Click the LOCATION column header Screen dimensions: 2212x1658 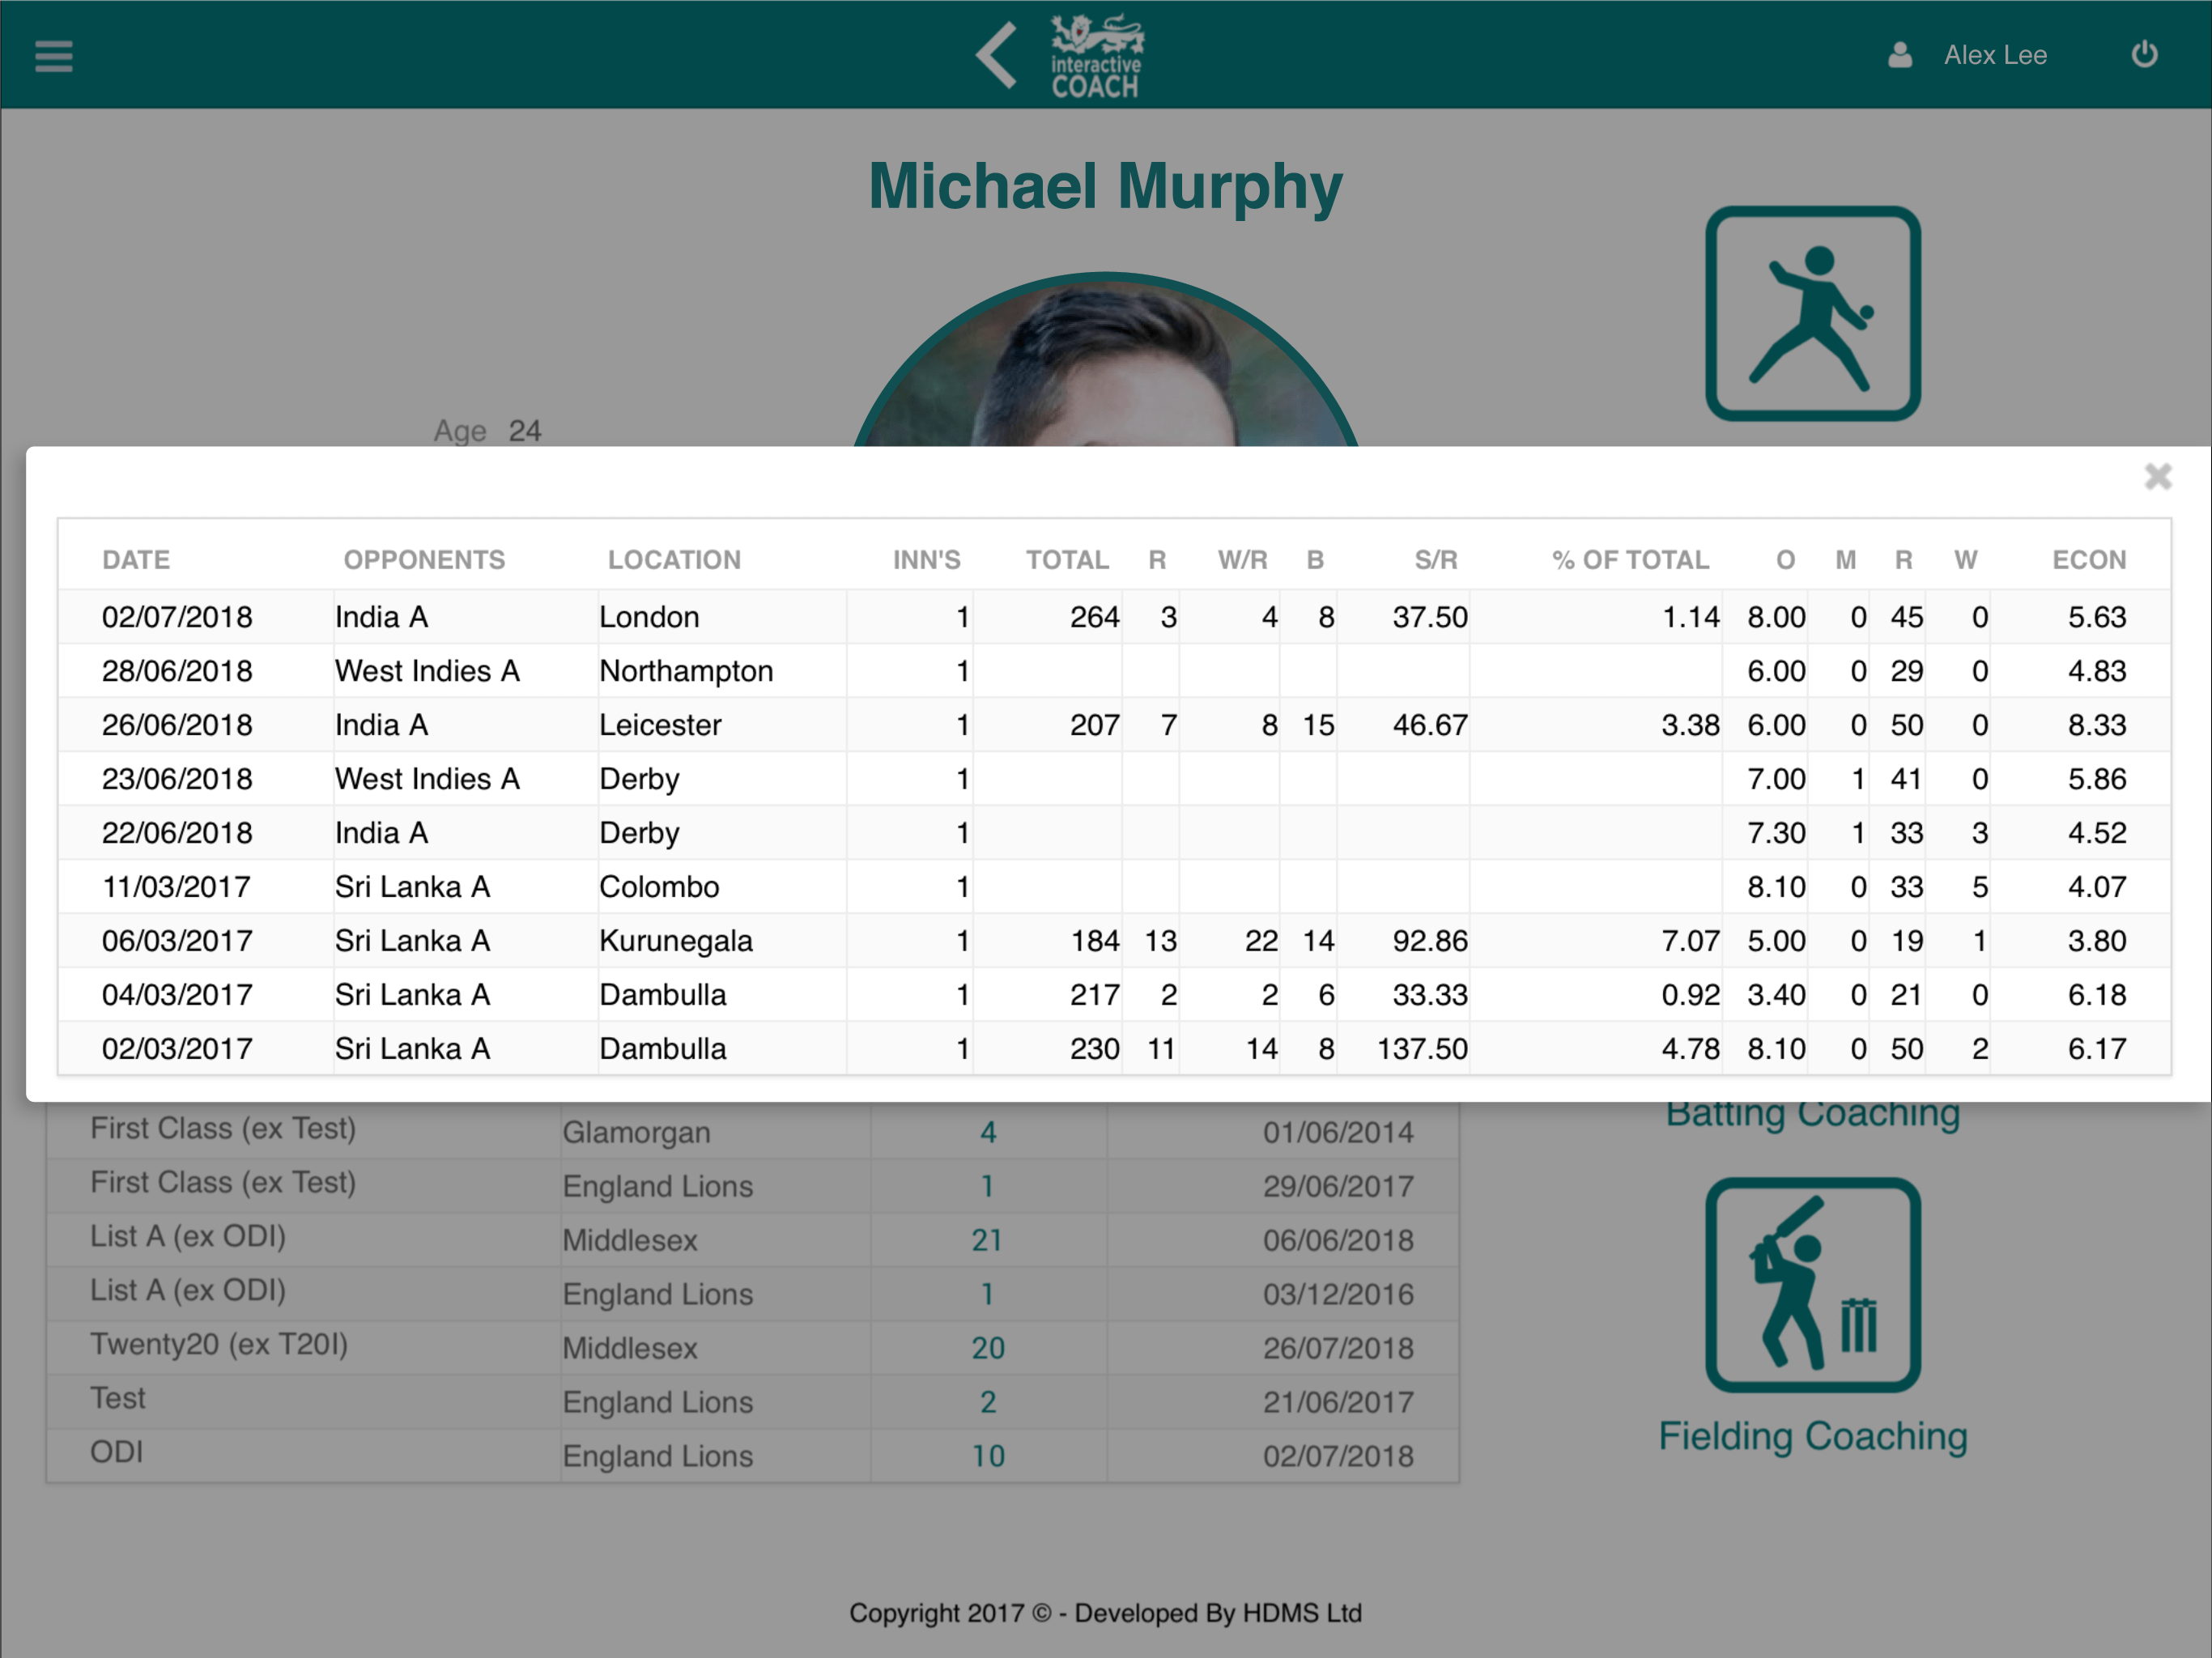tap(674, 560)
